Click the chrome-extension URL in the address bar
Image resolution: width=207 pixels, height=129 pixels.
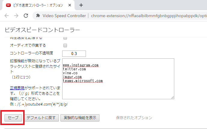pyautogui.click(x=149, y=16)
